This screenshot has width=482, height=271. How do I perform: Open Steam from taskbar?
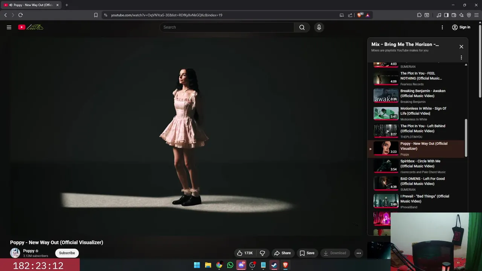point(274,265)
